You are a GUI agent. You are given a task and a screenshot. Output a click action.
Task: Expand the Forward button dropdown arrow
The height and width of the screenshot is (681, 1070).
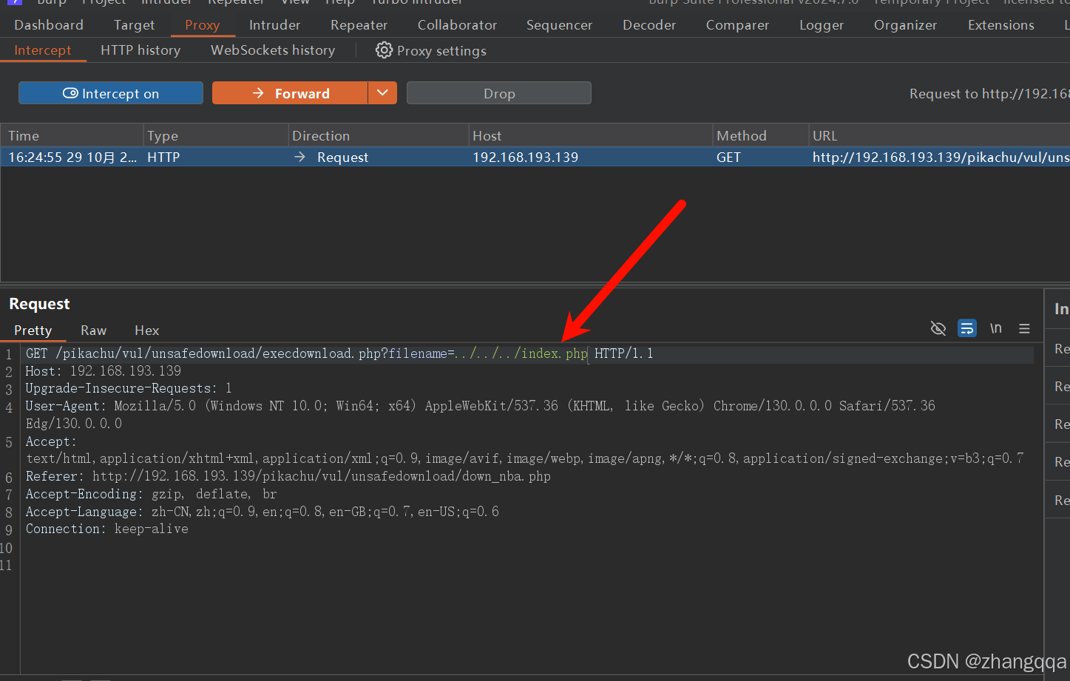pyautogui.click(x=382, y=93)
